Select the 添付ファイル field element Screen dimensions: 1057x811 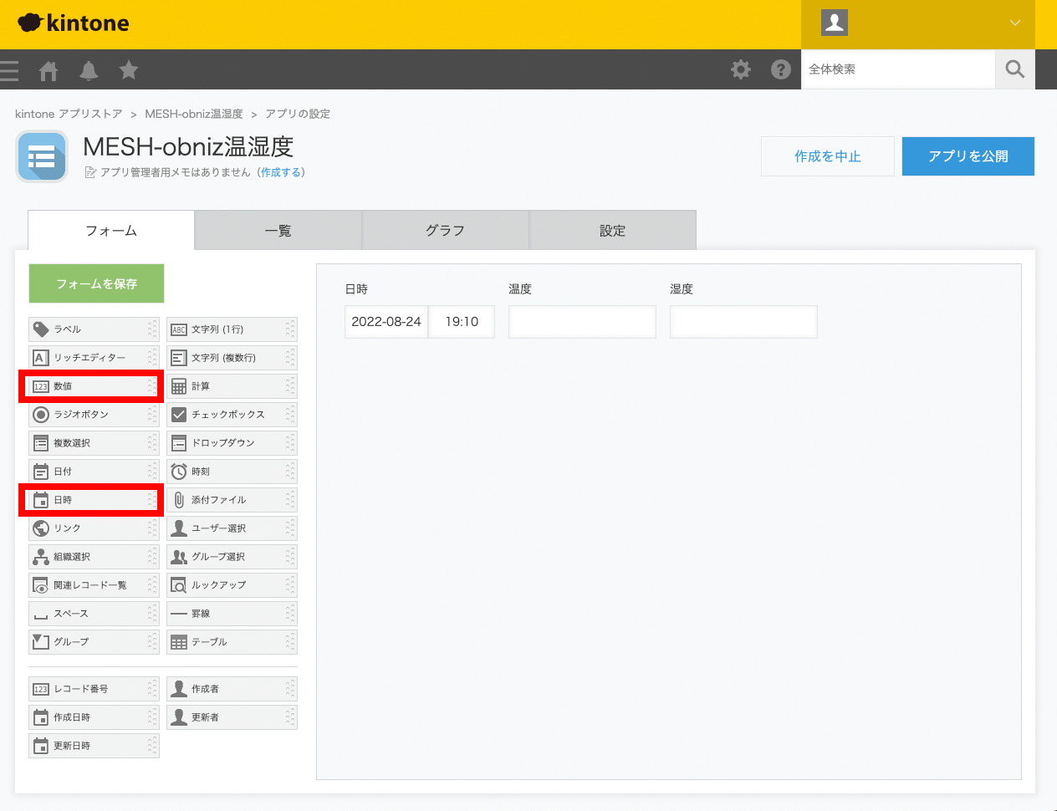[232, 500]
